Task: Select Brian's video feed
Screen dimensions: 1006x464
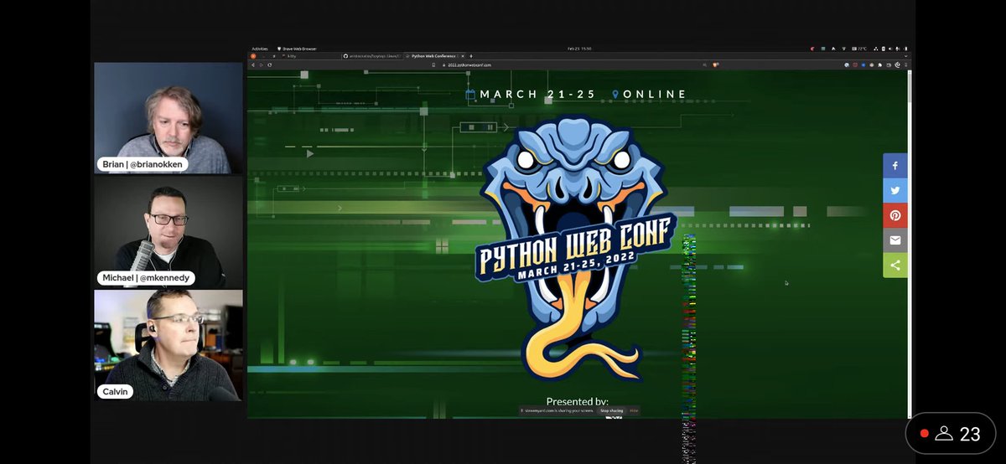Action: (x=169, y=118)
